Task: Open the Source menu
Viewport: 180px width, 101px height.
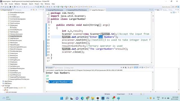Action: 11,4
